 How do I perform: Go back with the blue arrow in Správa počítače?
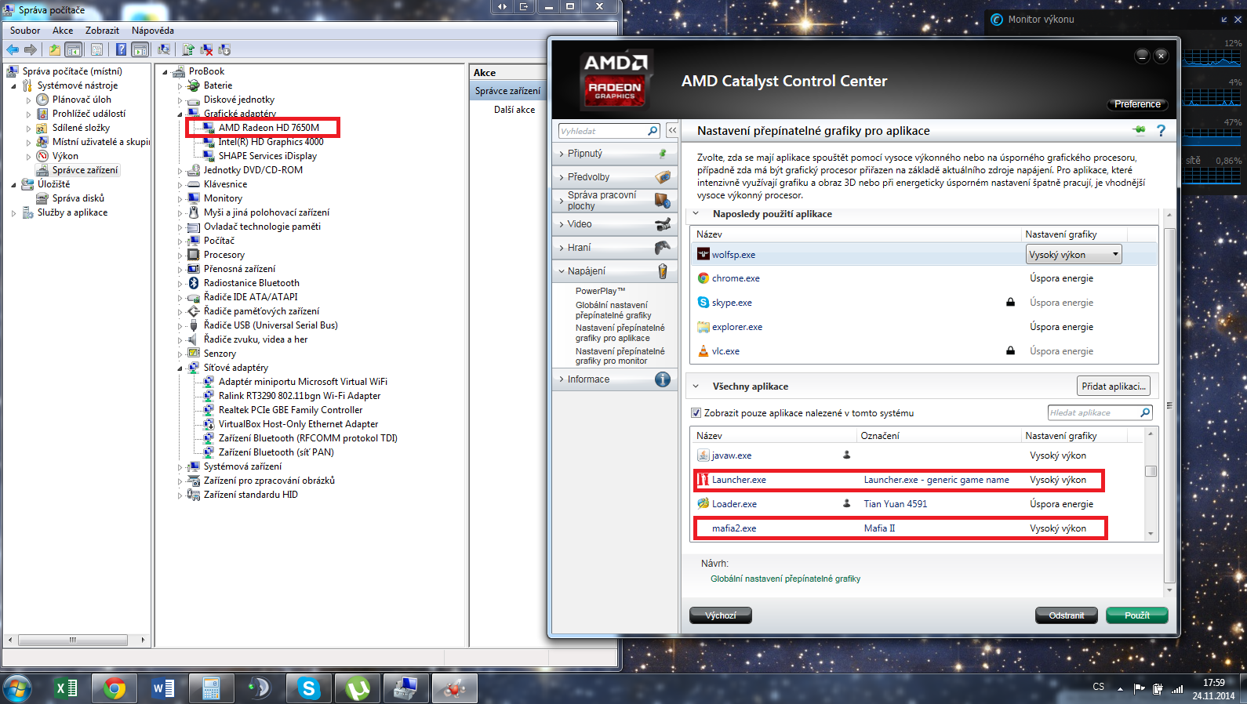click(13, 49)
